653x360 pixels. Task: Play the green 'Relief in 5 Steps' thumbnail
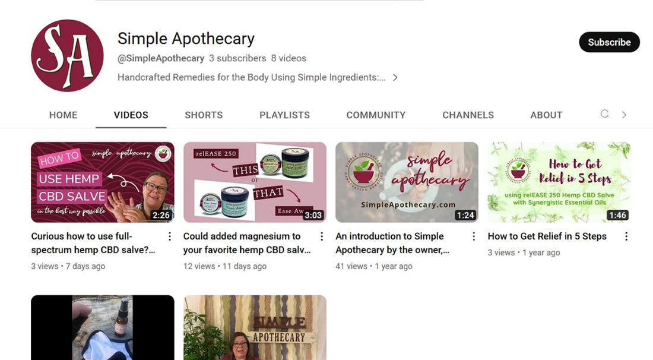(559, 182)
